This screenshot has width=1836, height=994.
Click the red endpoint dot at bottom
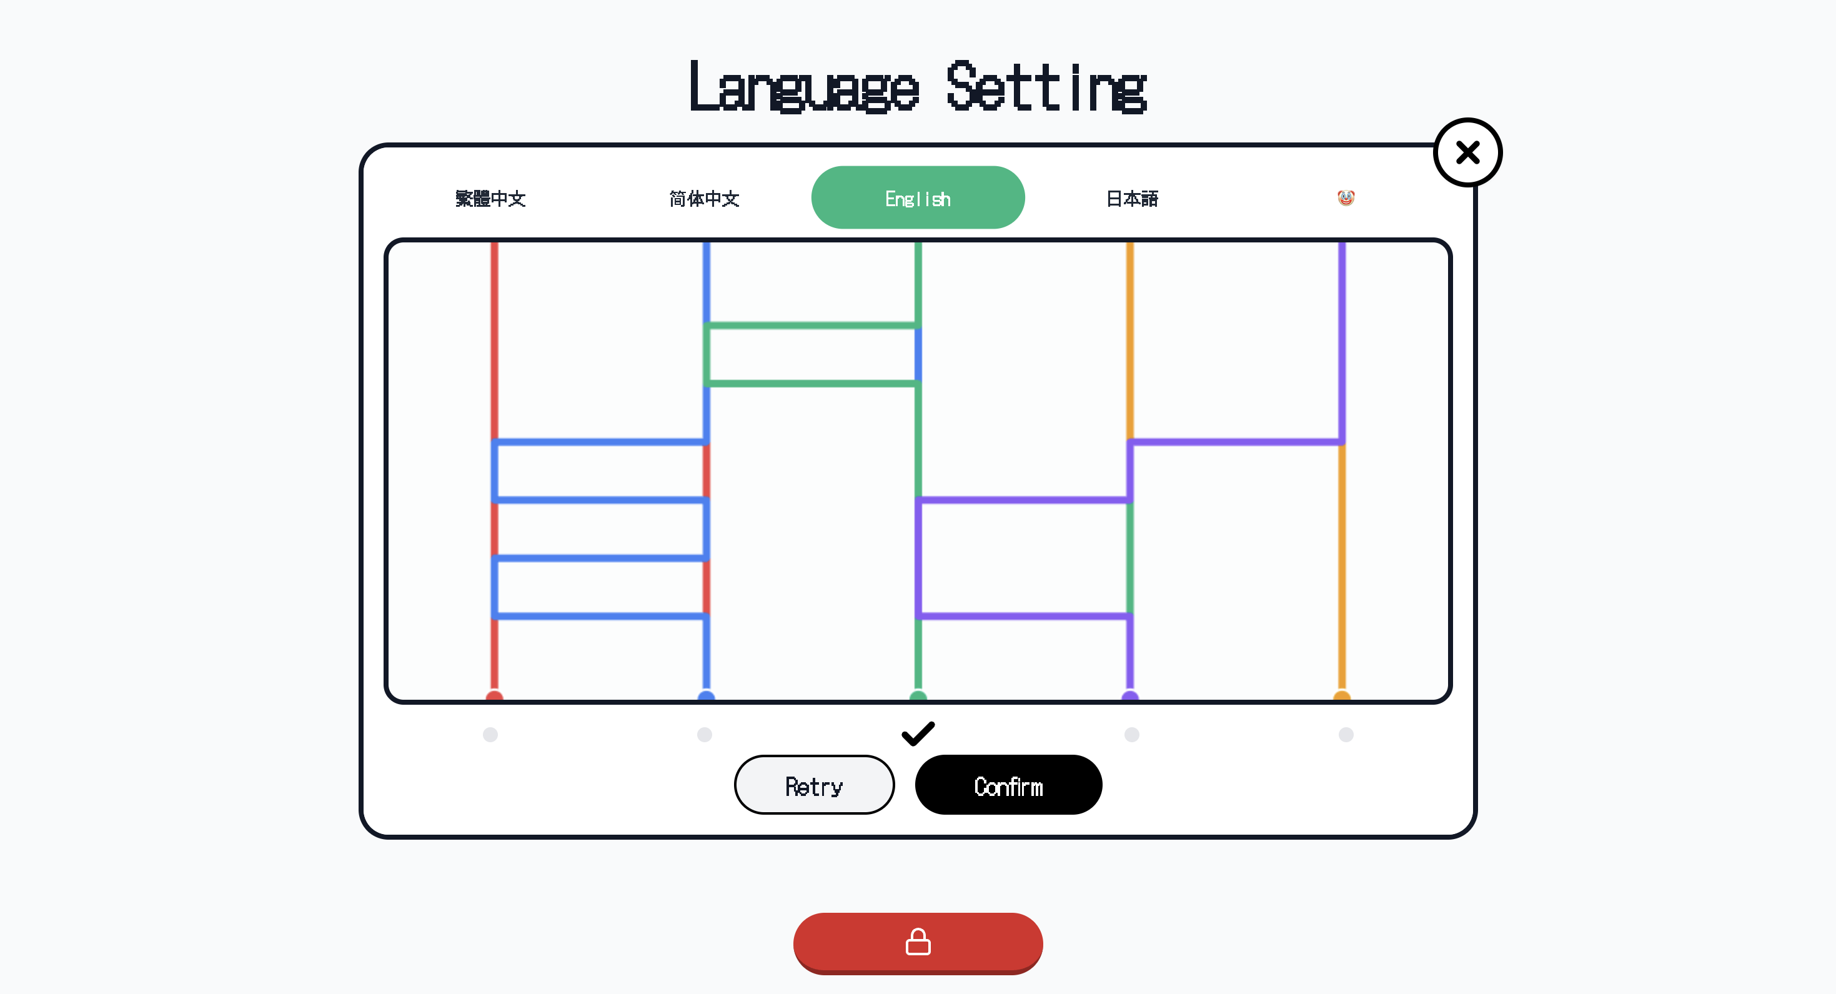494,696
